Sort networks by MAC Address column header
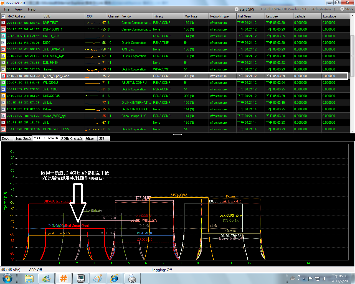This screenshot has height=284, width=355. coord(24,16)
